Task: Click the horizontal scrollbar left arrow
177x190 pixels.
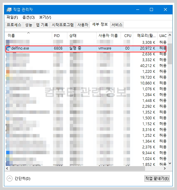Action: [7, 169]
